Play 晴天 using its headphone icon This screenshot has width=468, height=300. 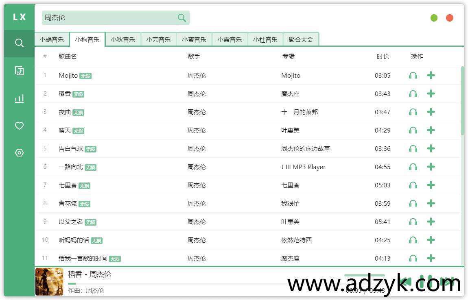(x=413, y=130)
